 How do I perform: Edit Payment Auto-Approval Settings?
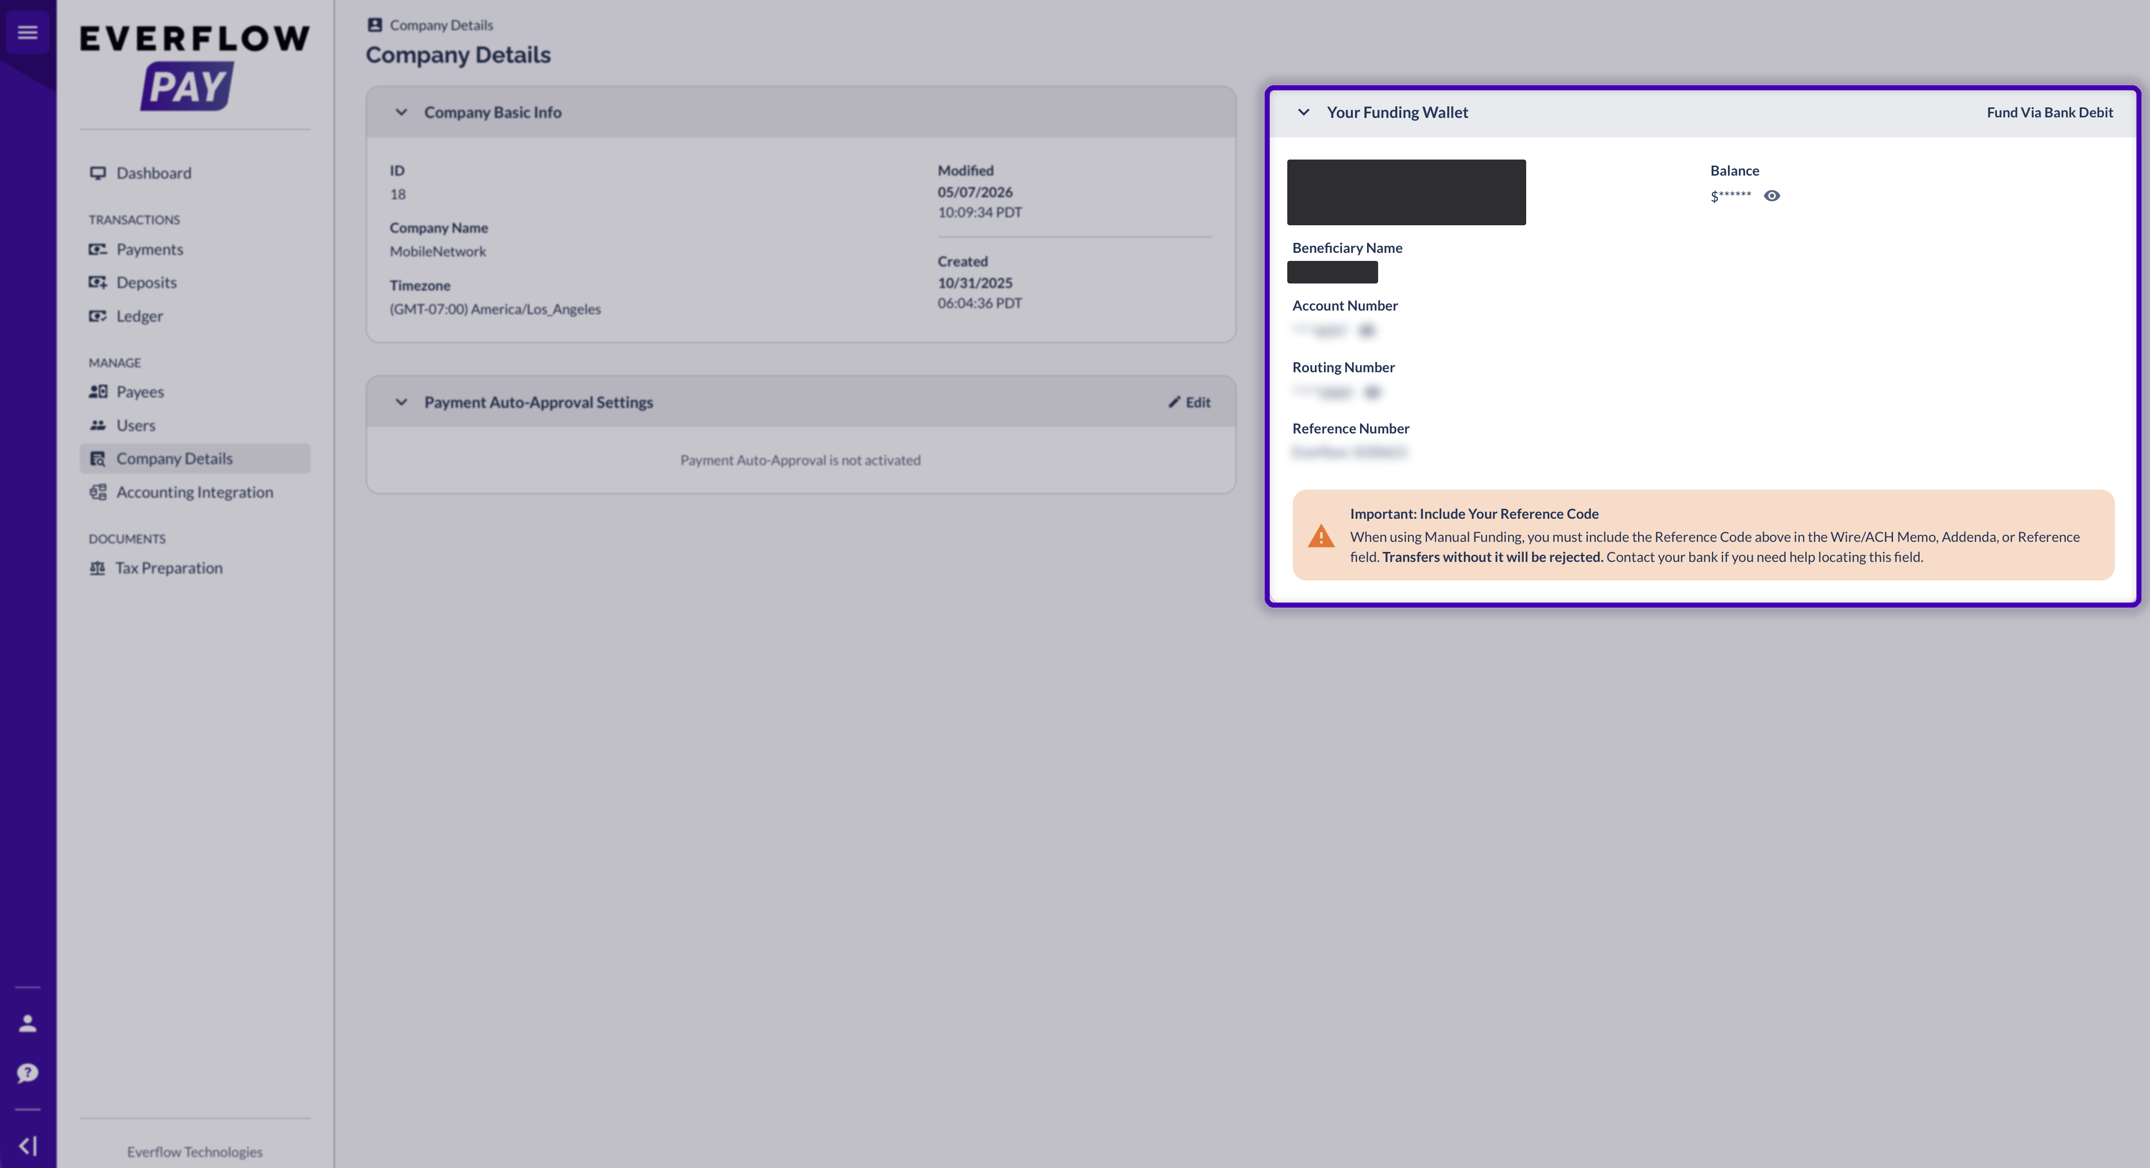click(1189, 402)
